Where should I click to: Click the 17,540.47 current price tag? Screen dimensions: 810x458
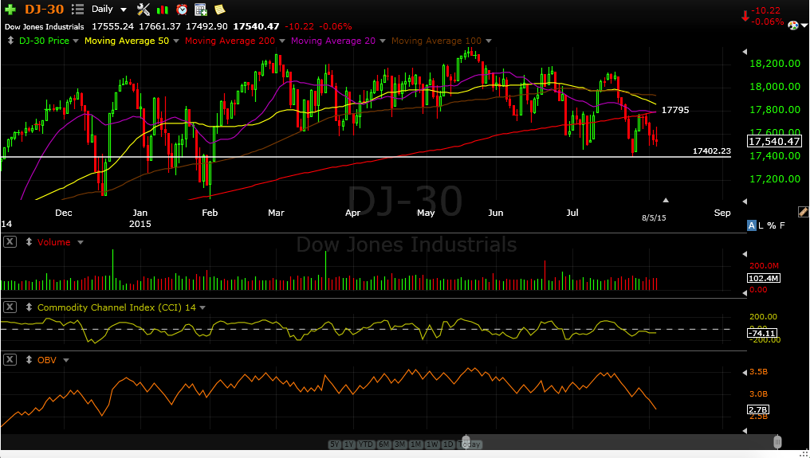tap(774, 142)
